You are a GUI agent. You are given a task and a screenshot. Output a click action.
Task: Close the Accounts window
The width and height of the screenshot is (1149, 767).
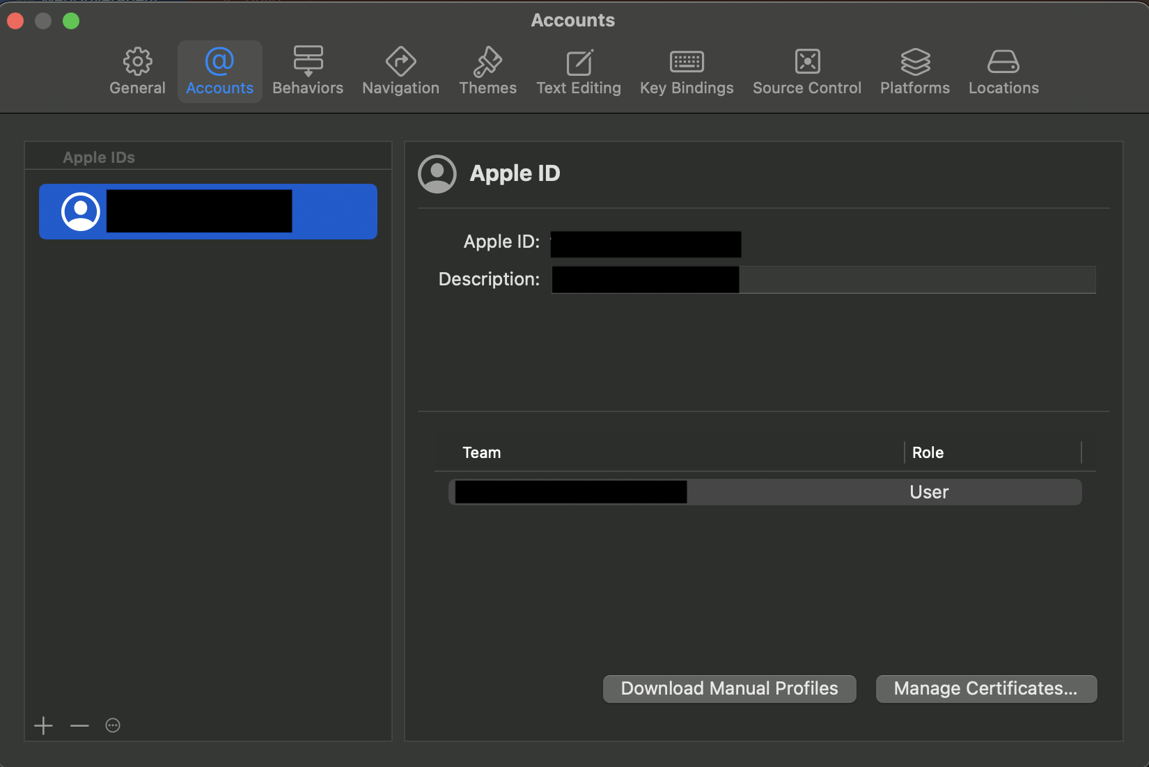pyautogui.click(x=15, y=21)
